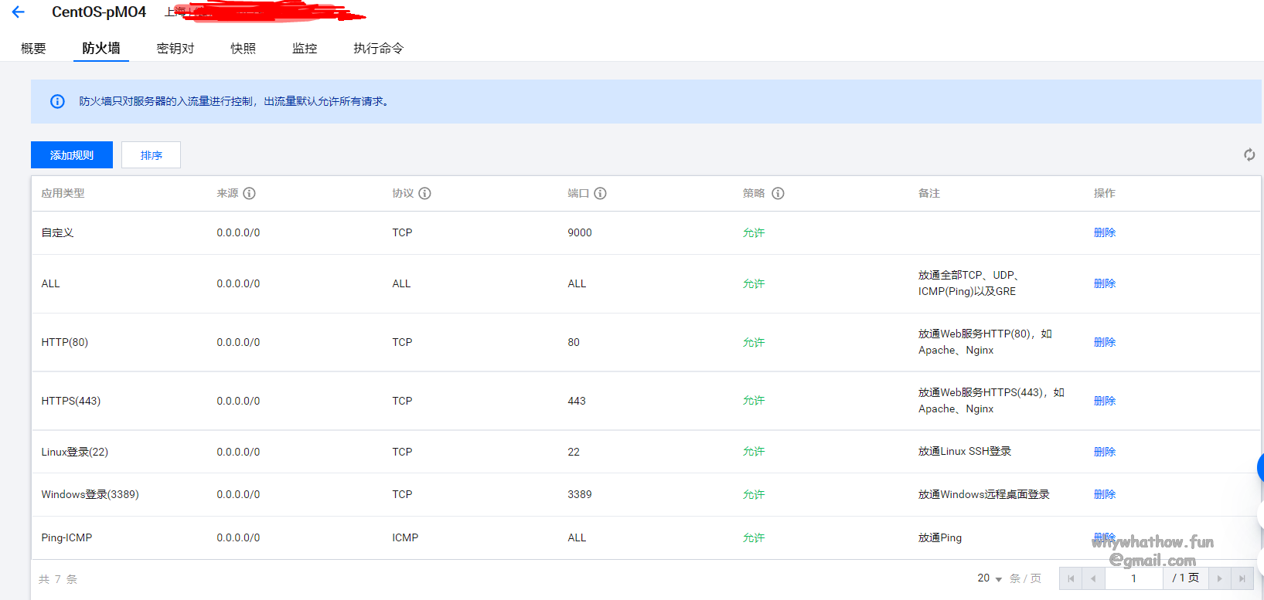
Task: Delete the Linux登录(22) rule
Action: coord(1104,452)
